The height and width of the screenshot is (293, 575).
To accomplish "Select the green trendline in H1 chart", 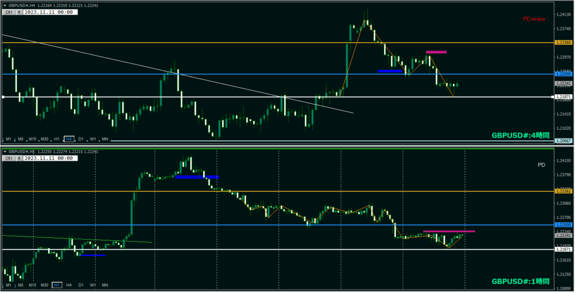I will pos(77,239).
